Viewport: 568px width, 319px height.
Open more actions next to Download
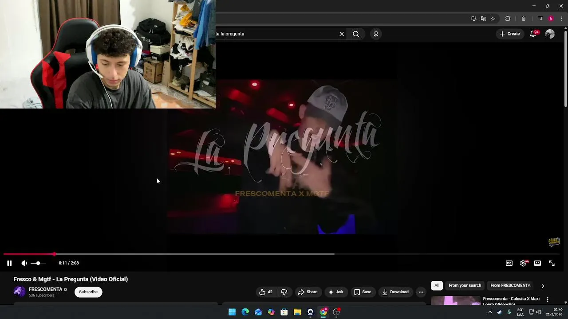[421, 292]
